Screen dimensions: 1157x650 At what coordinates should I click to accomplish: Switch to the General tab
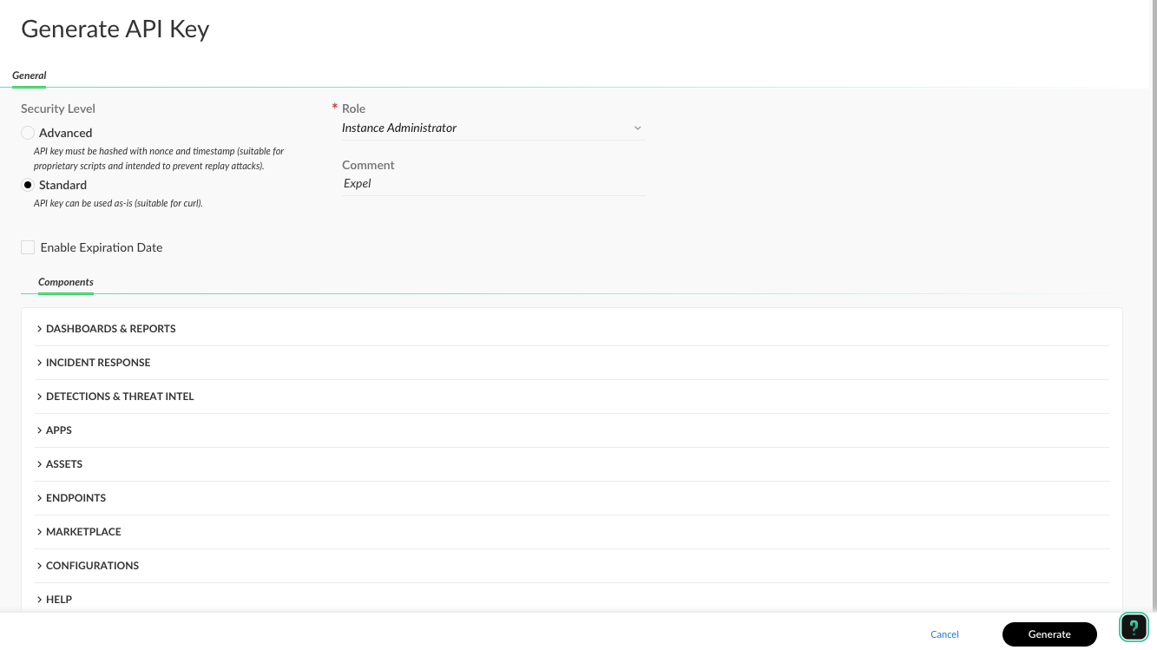[x=30, y=76]
